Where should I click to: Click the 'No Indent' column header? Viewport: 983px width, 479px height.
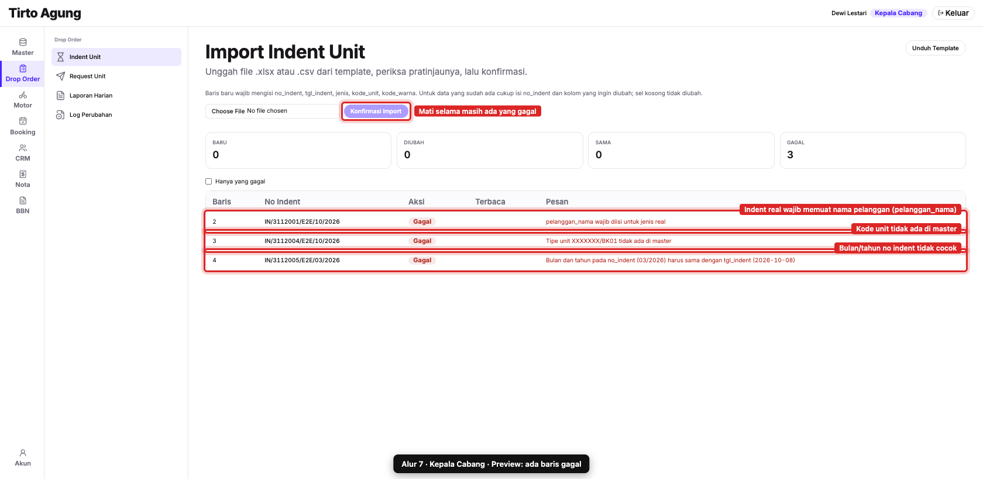point(282,202)
